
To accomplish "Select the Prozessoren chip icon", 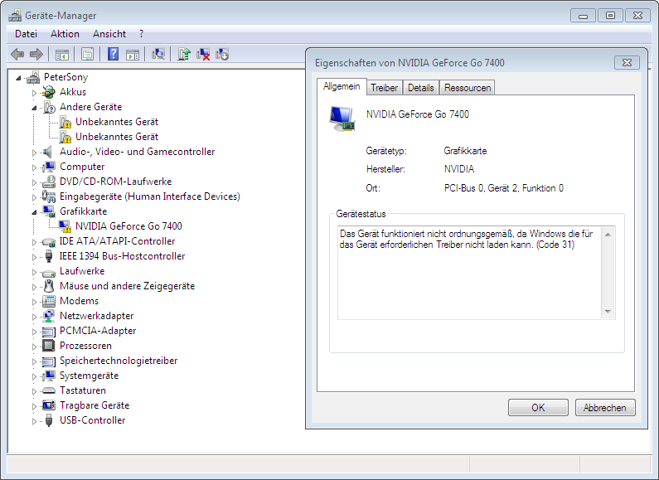I will point(49,346).
